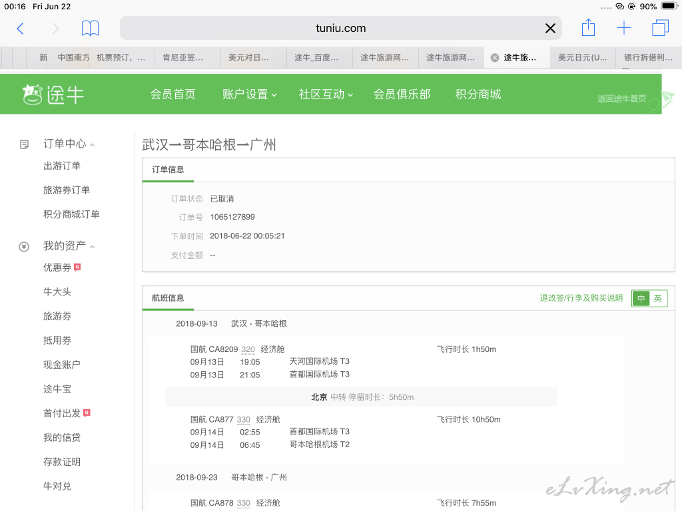Screen dimensions: 682x511
Task: Open 抵用券 in the sidebar
Action: point(57,340)
